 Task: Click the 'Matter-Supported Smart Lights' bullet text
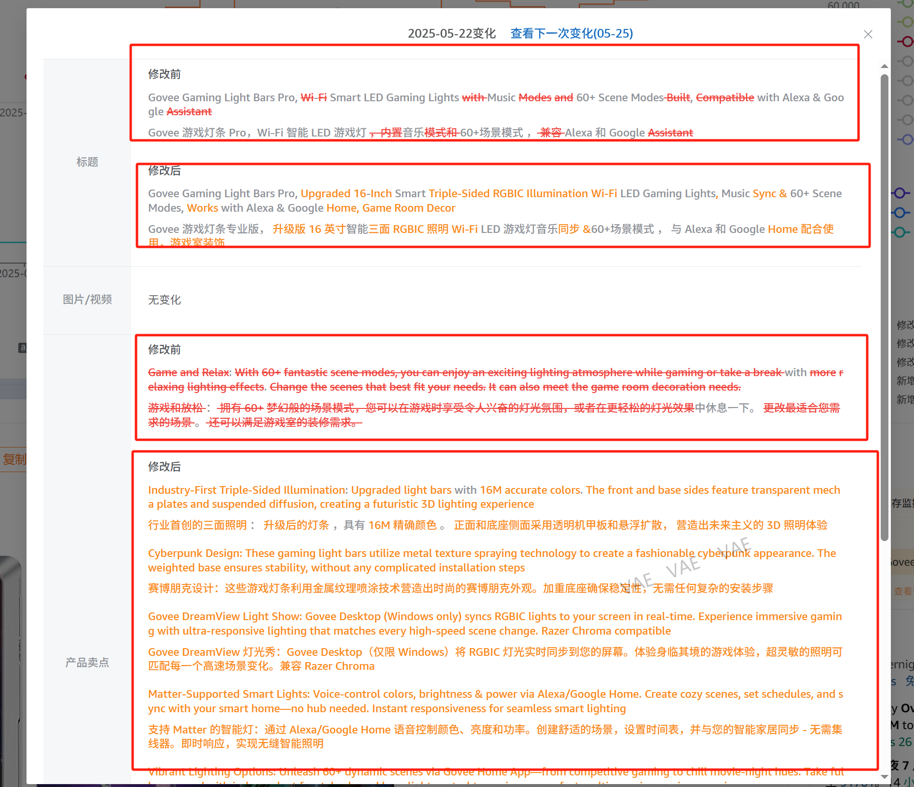coord(495,701)
